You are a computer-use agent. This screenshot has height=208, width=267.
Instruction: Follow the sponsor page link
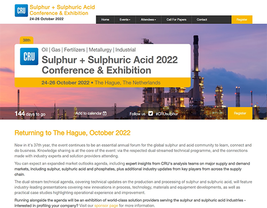click(x=106, y=206)
